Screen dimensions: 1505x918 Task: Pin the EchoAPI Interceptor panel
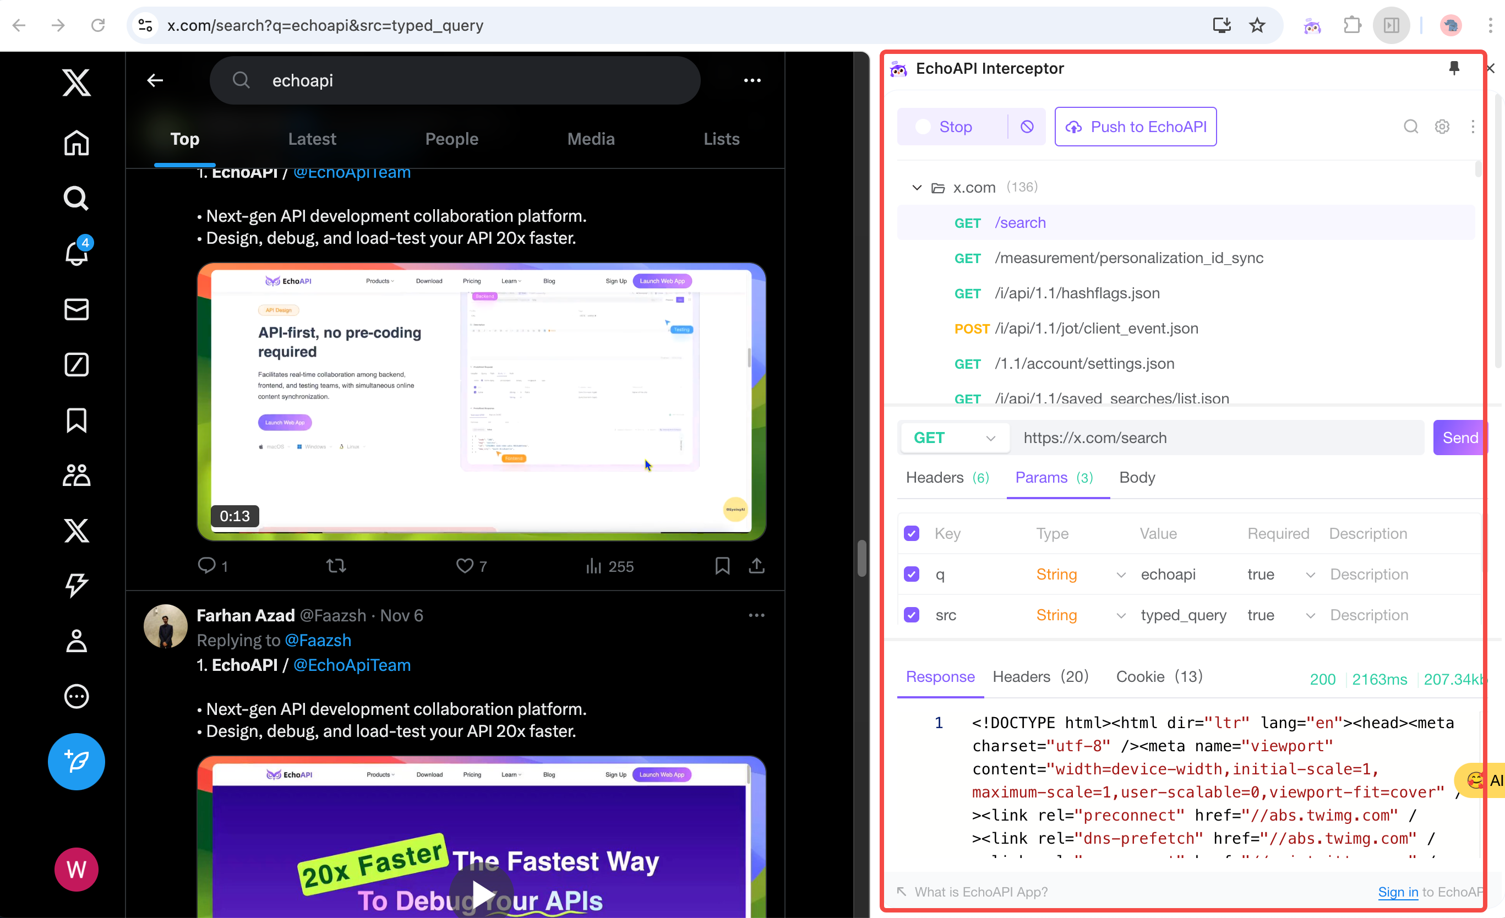1454,68
